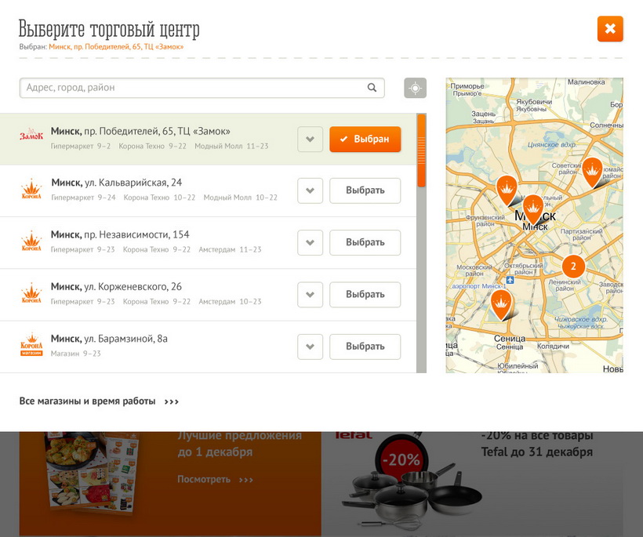The height and width of the screenshot is (537, 643).
Task: Click address text Минск, пр. Независимости, 154
Action: point(120,234)
